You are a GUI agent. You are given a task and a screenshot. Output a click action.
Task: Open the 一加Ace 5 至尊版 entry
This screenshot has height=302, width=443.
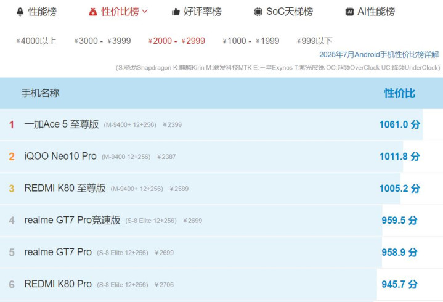[62, 124]
